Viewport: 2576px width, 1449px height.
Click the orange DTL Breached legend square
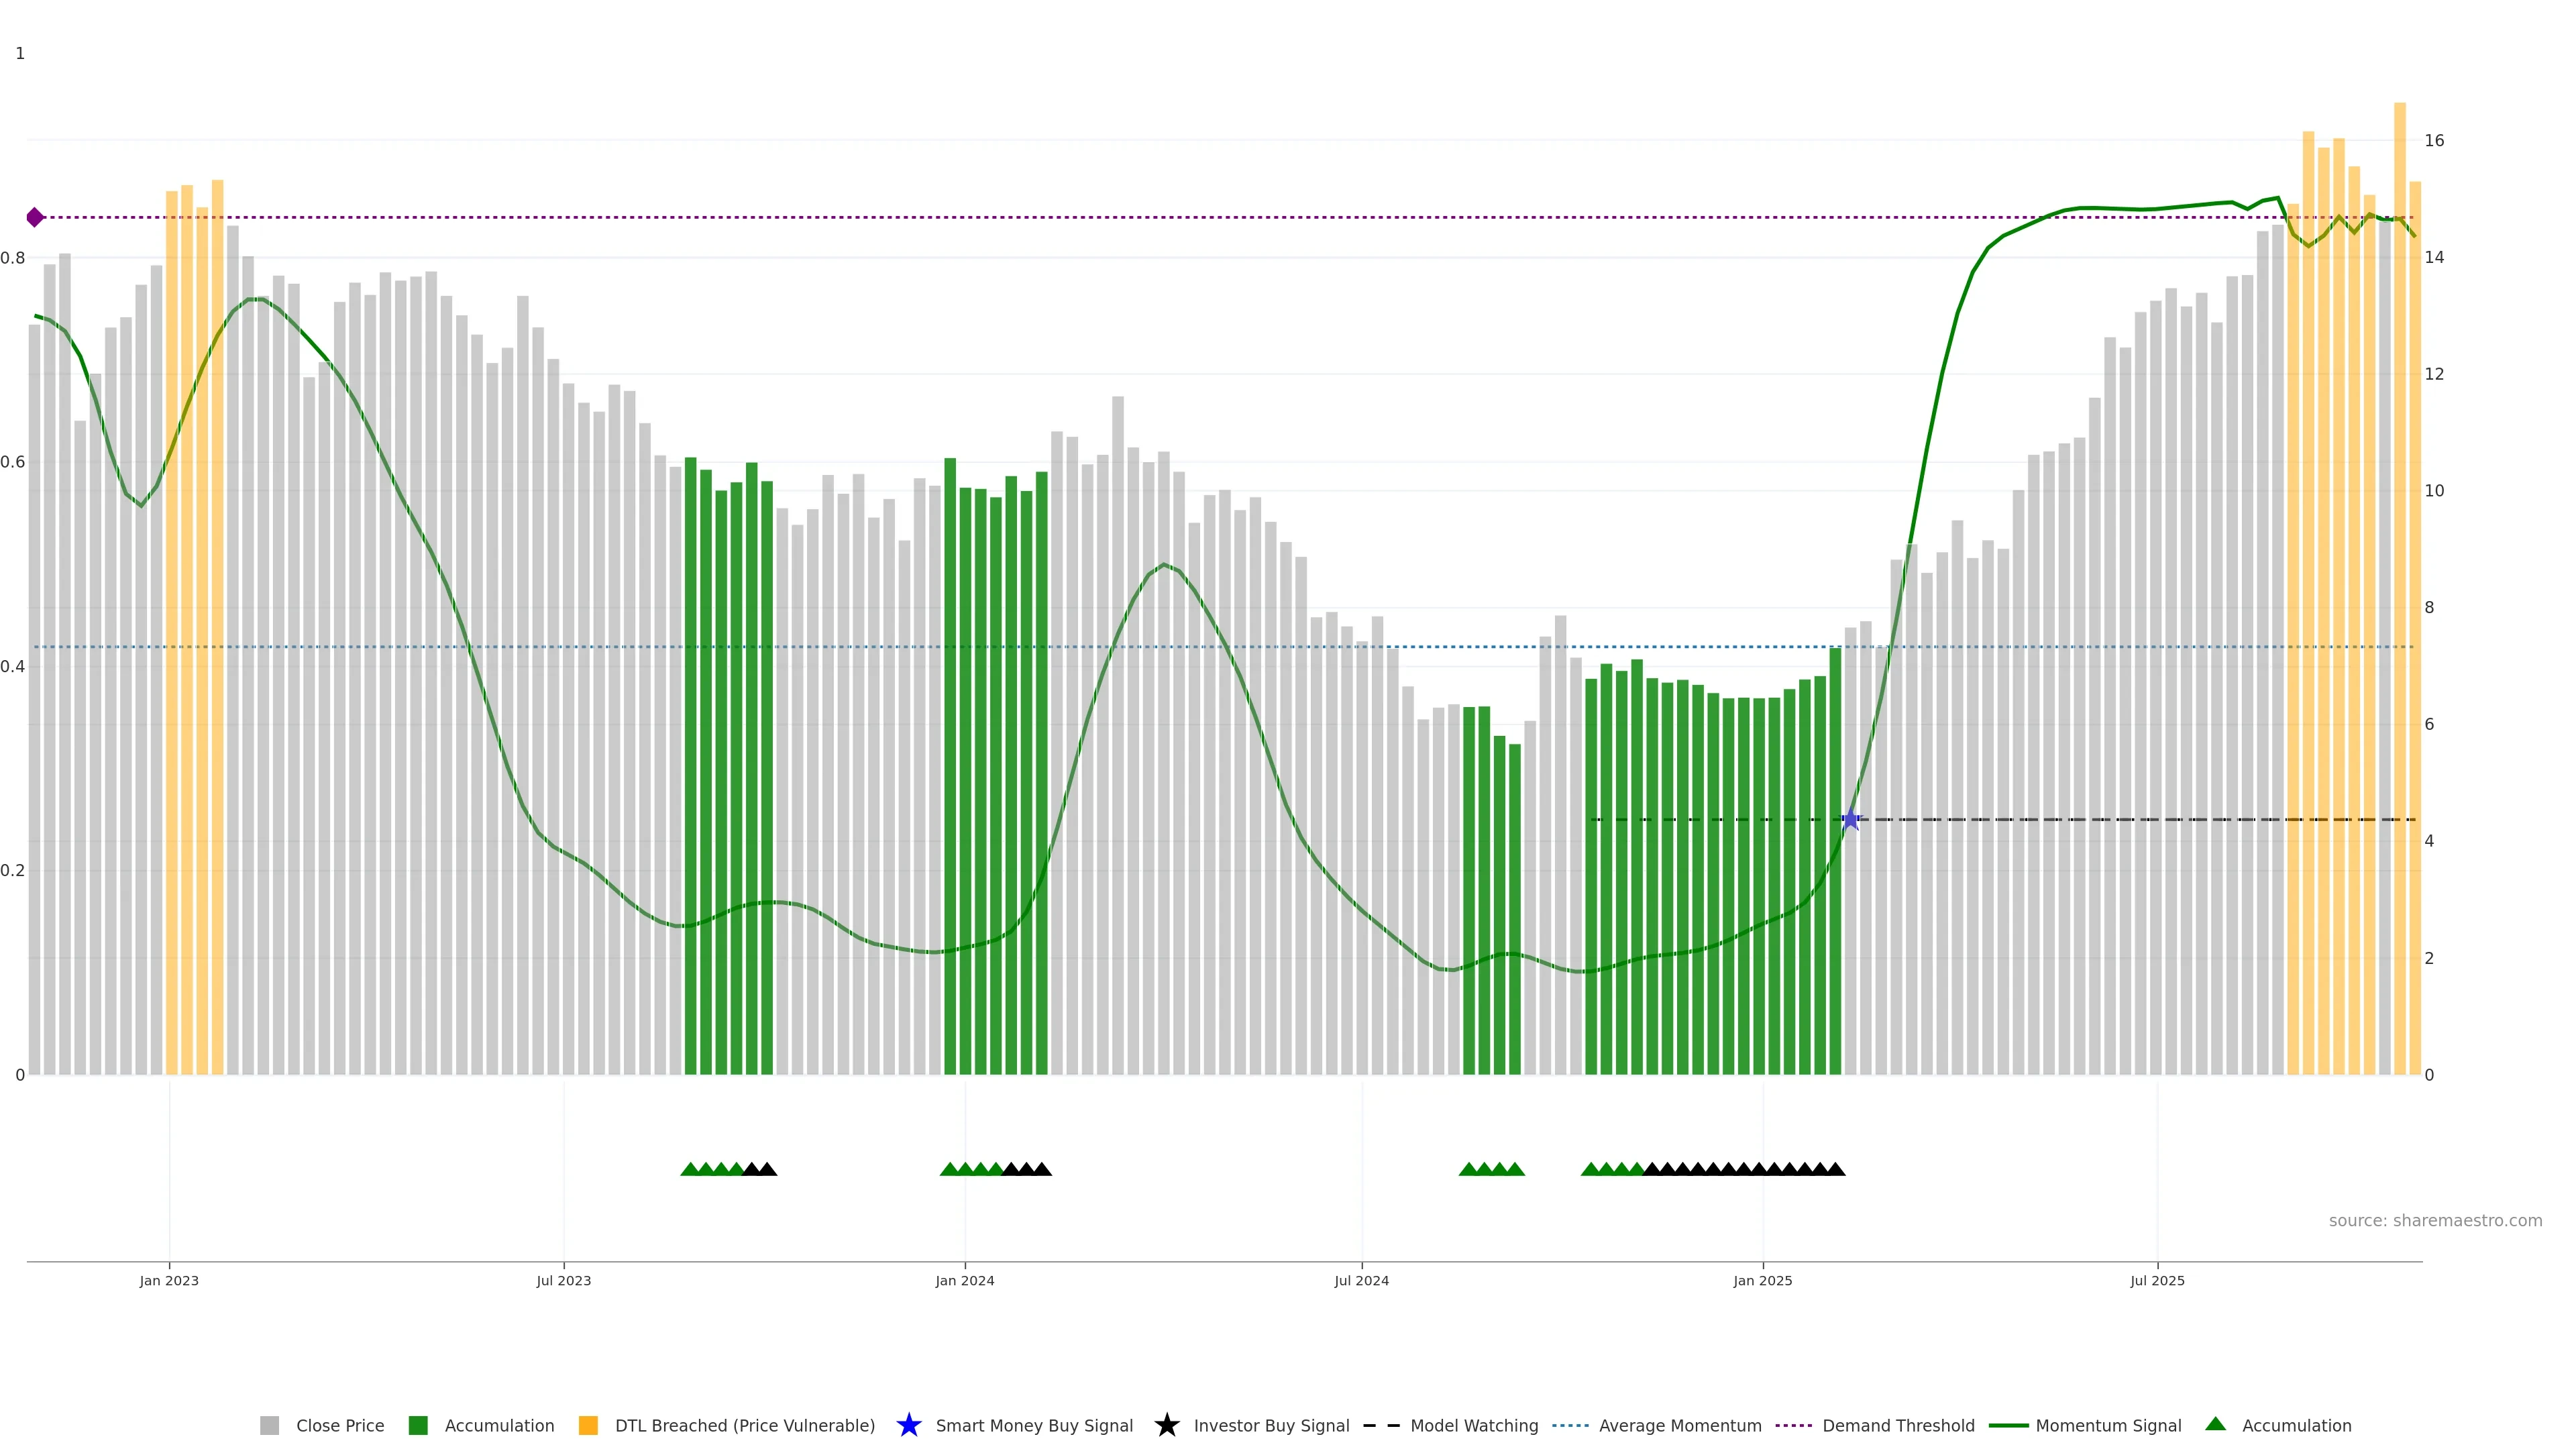coord(588,1425)
